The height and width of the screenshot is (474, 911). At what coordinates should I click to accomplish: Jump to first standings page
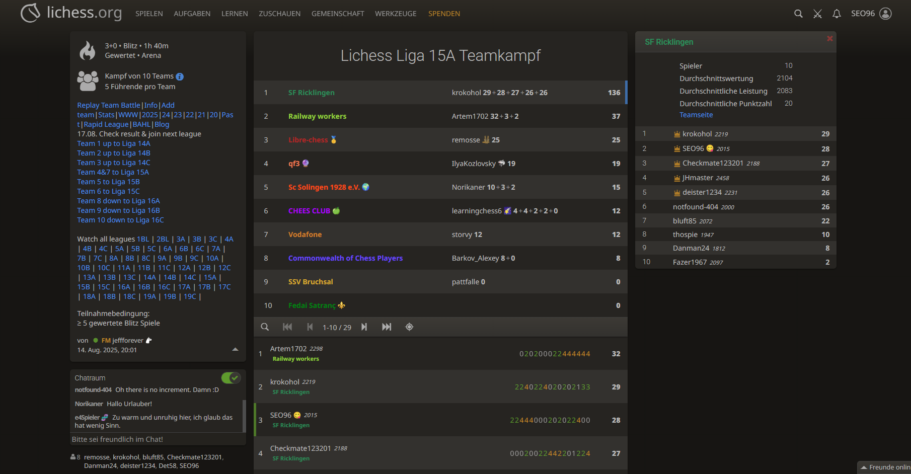[x=287, y=327]
